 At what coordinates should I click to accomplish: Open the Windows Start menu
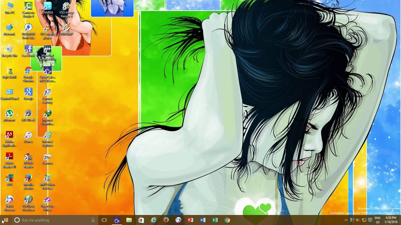6,220
